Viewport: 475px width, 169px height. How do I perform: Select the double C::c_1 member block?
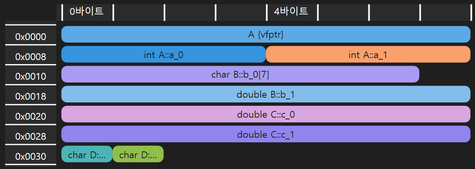pyautogui.click(x=266, y=134)
